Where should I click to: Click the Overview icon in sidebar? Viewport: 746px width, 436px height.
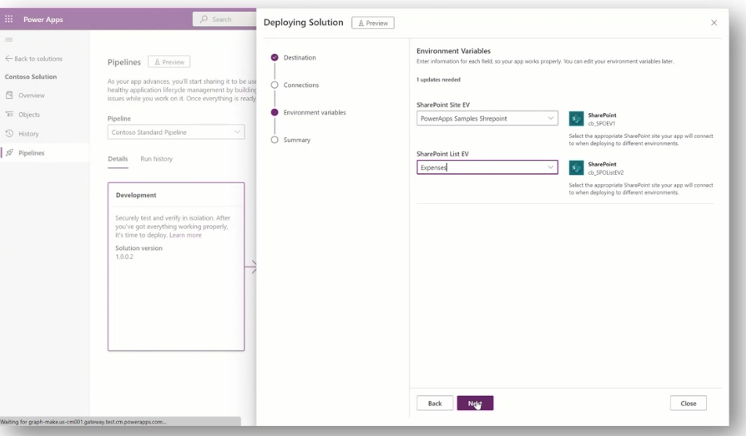click(x=9, y=95)
